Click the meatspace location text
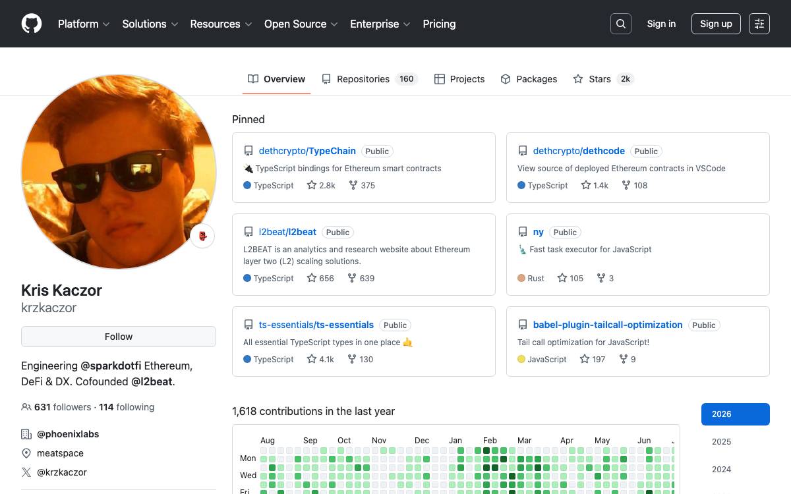This screenshot has width=791, height=494. tap(60, 453)
